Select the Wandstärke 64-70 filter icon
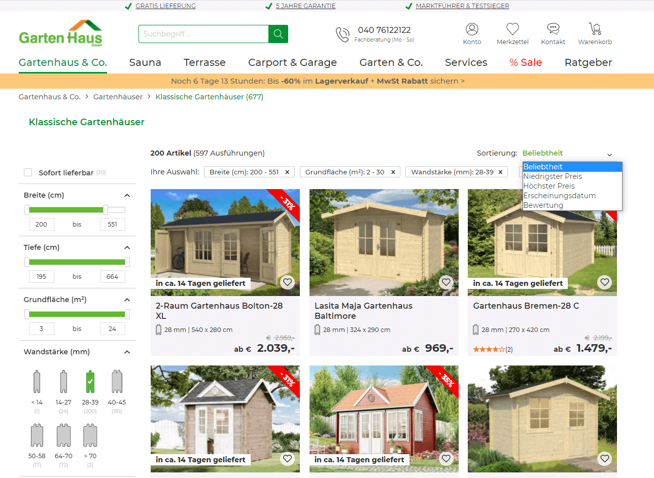Image resolution: width=654 pixels, height=478 pixels. tap(63, 435)
